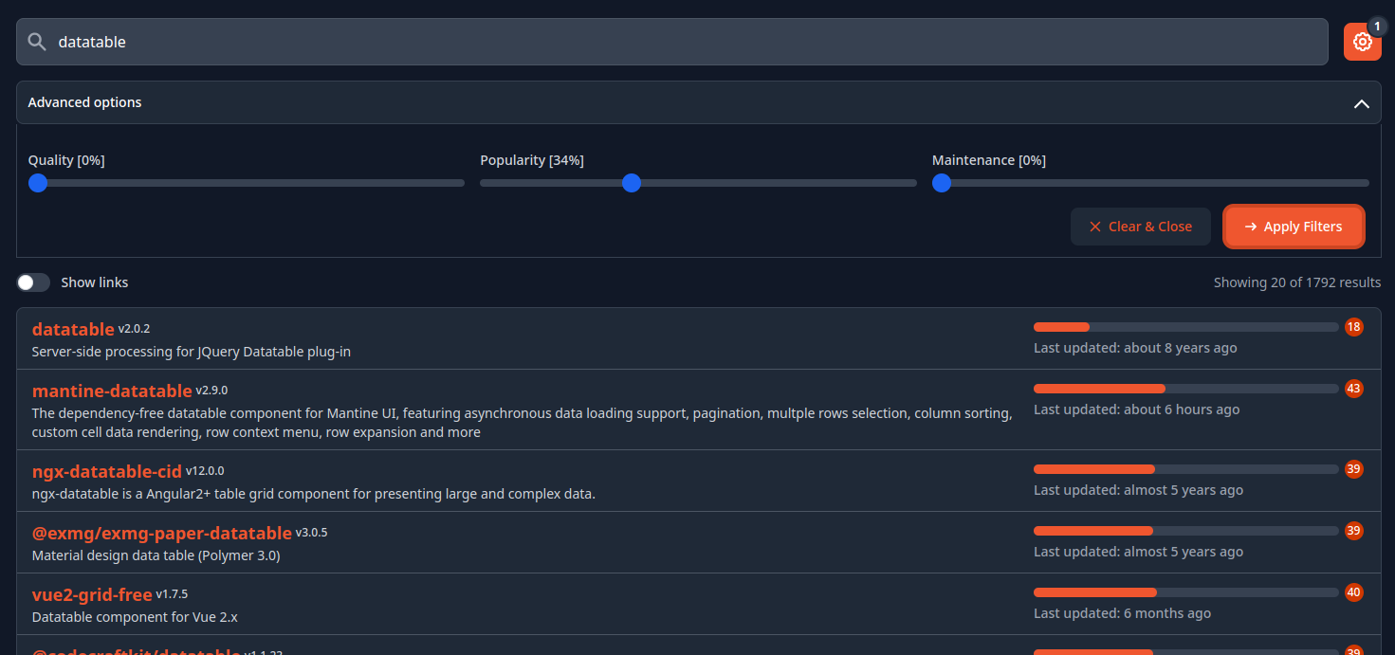Open the datatable v2.0.2 package link
The height and width of the screenshot is (655, 1395).
[73, 329]
